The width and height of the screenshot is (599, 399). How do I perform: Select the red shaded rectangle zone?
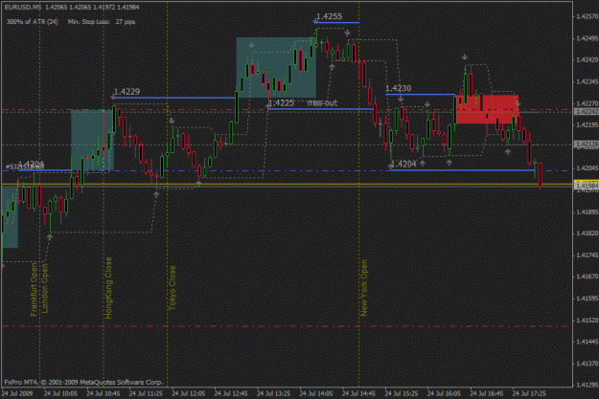(x=487, y=109)
